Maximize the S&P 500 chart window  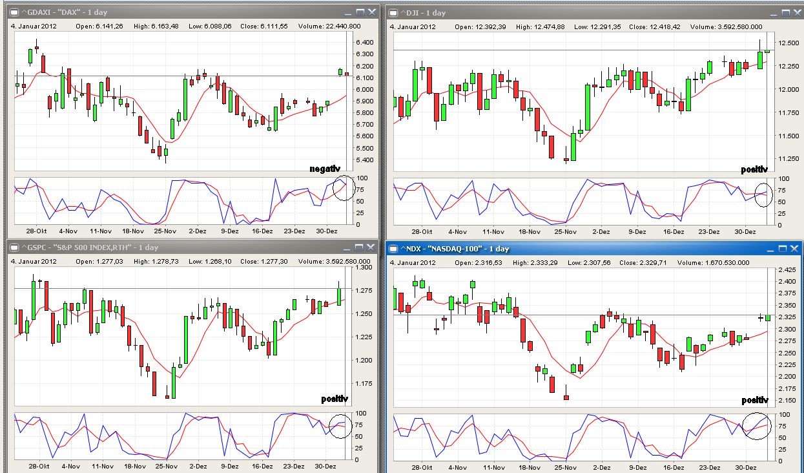[360, 247]
